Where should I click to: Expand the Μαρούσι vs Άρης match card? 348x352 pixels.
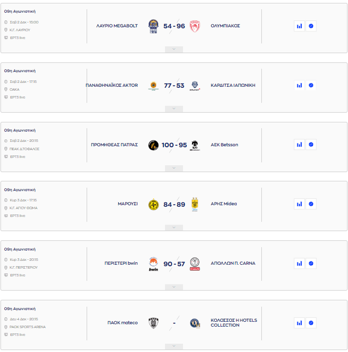[174, 227]
